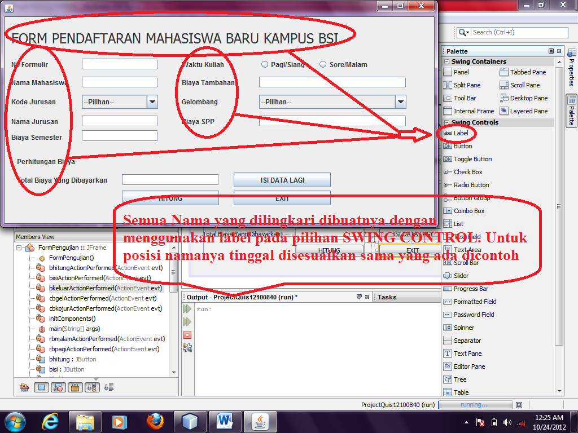Viewport: 578px width, 433px height.
Task: Toggle the lock filter icon in Members View toolbar
Action: [76, 387]
